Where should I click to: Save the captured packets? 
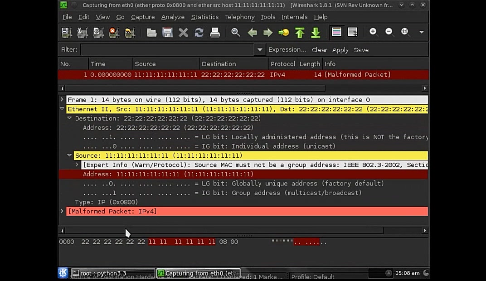click(167, 32)
